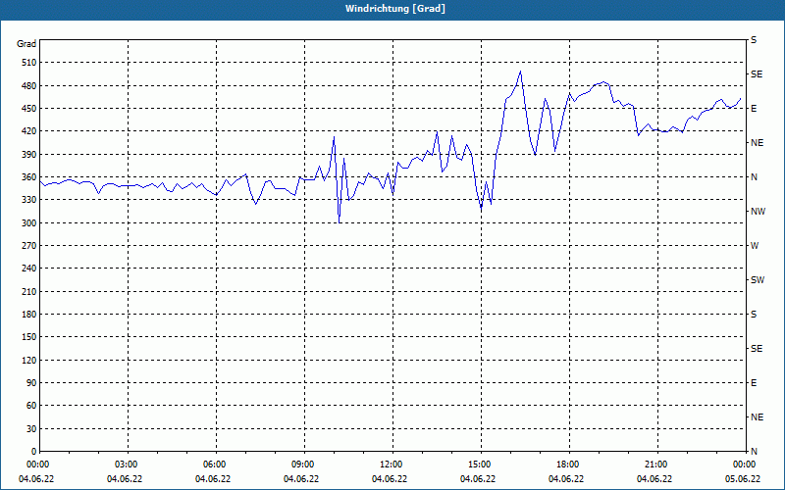Click the 21:00 time label
The height and width of the screenshot is (490, 785).
click(656, 465)
